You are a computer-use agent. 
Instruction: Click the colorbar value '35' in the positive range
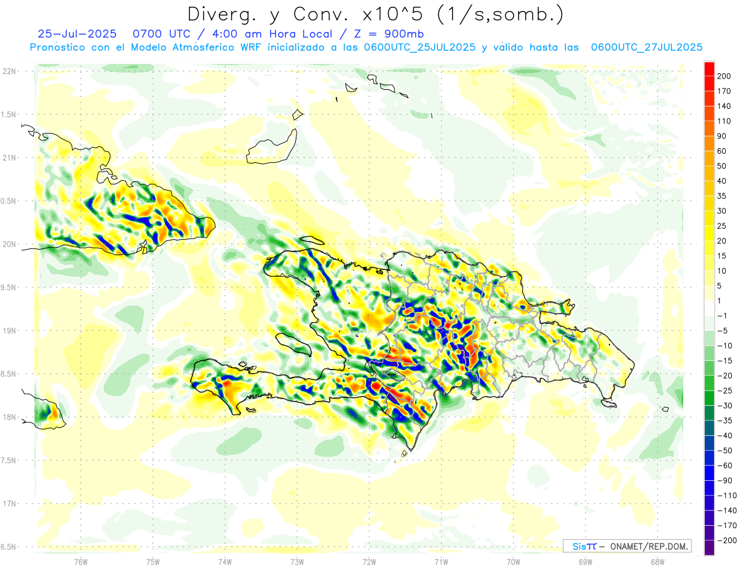click(722, 196)
